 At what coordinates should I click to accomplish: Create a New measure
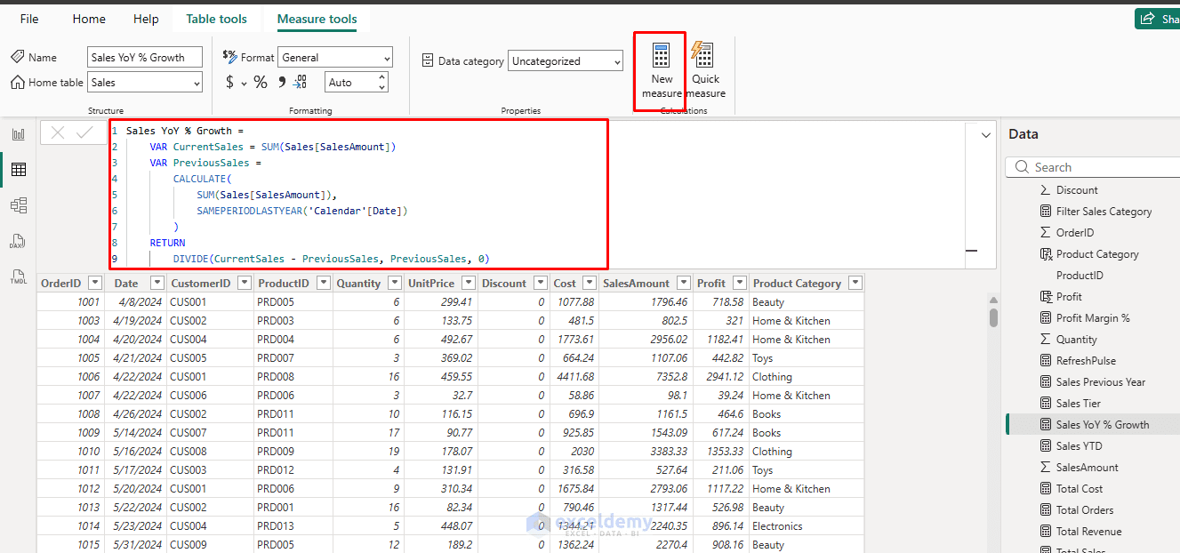click(661, 70)
